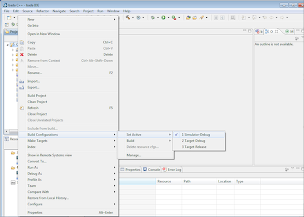The image size is (304, 217).
Task: Switch to the Console tab
Action: 152,170
